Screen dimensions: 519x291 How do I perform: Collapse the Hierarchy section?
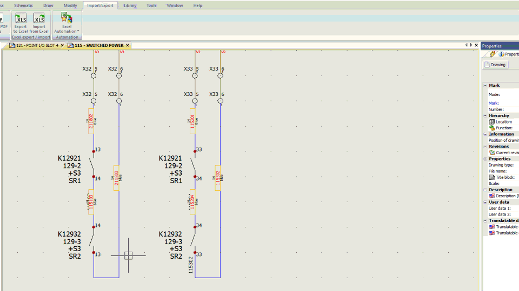[485, 116]
